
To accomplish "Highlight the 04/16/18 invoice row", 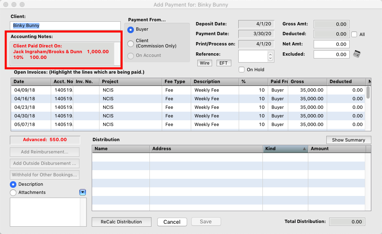I will tap(188, 99).
